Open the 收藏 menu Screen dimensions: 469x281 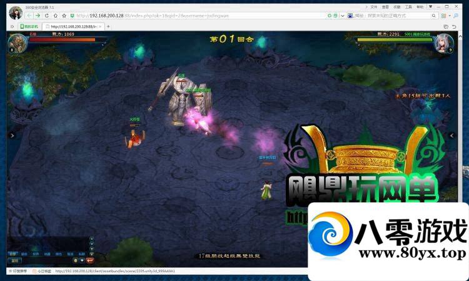(x=397, y=7)
